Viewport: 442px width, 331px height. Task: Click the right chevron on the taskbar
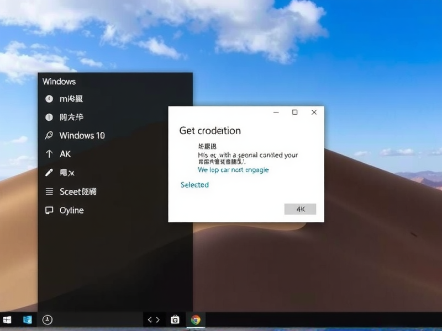coord(156,319)
